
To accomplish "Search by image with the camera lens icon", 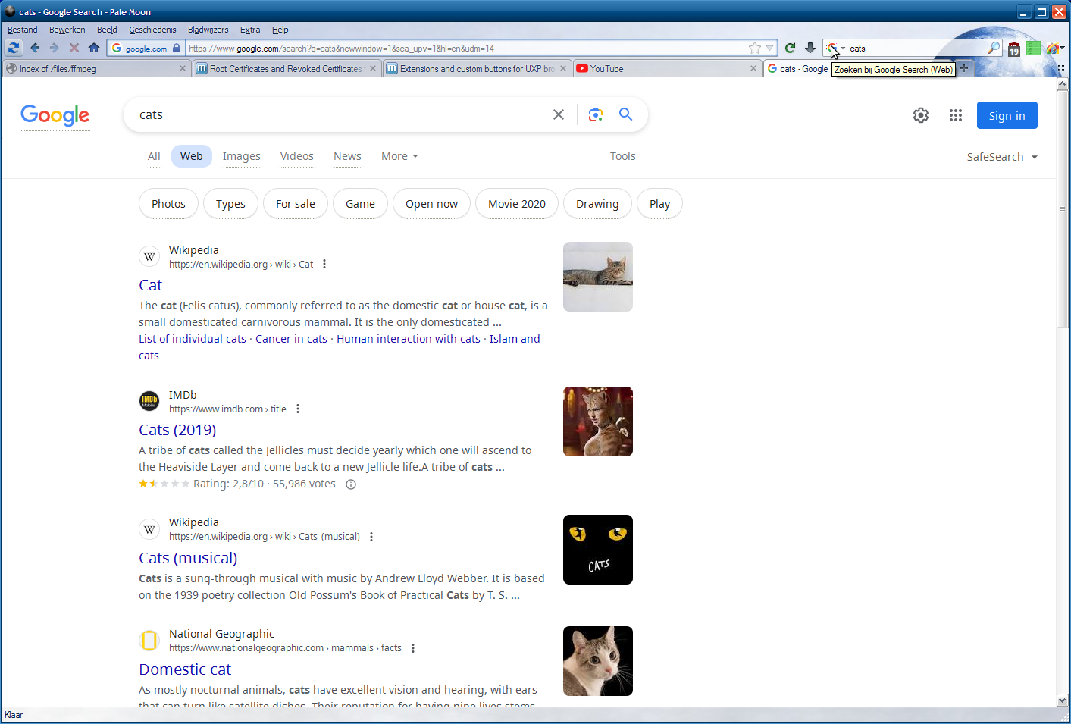I will [596, 114].
